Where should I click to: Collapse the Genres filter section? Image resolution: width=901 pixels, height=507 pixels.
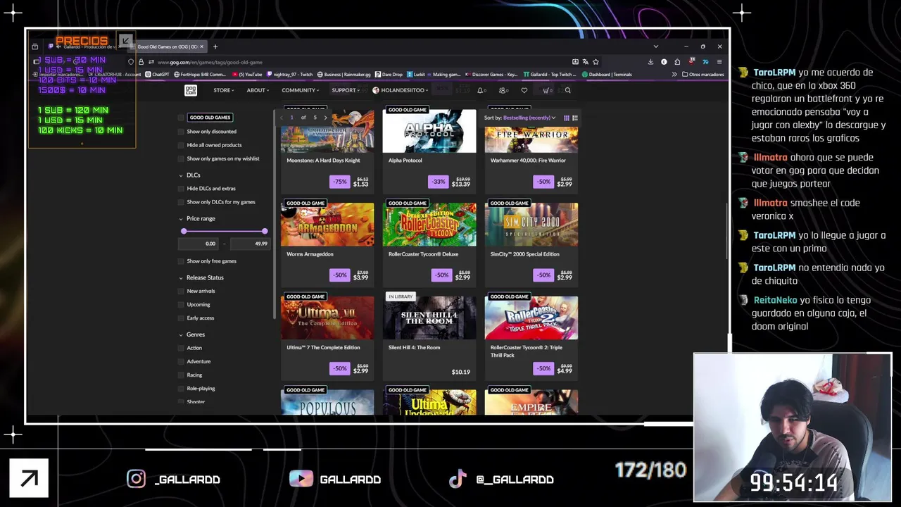(x=192, y=334)
